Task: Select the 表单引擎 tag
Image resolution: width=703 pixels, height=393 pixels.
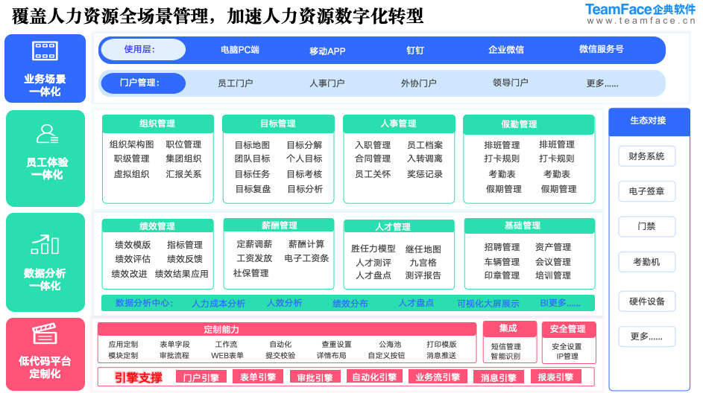Action: [x=258, y=377]
